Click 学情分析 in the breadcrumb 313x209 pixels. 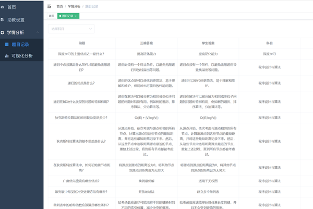pyautogui.click(x=75, y=6)
